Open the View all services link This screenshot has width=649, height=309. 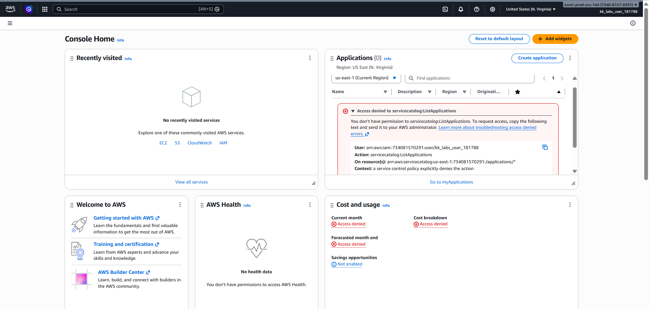191,182
